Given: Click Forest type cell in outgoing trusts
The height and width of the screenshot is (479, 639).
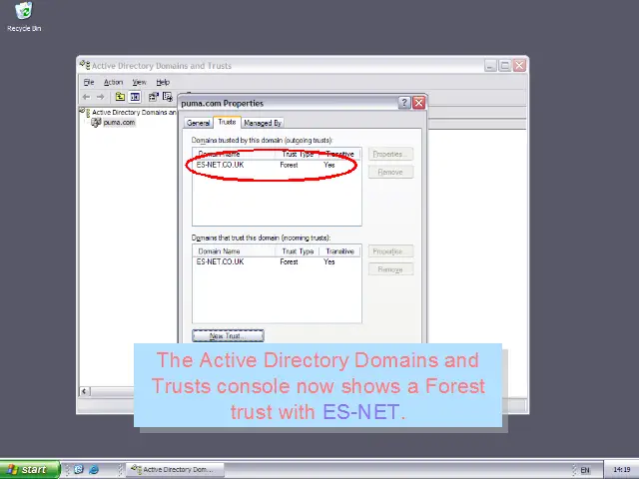Looking at the screenshot, I should click(x=289, y=165).
